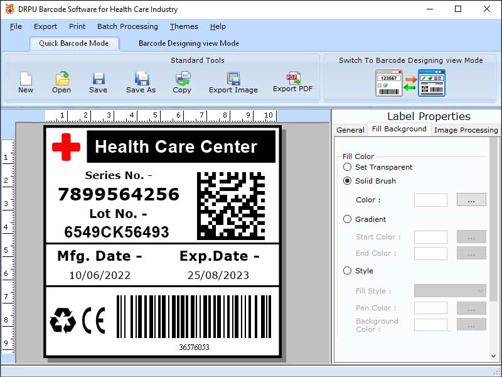
Task: Click the Solid Brush color swatch field
Action: [430, 200]
